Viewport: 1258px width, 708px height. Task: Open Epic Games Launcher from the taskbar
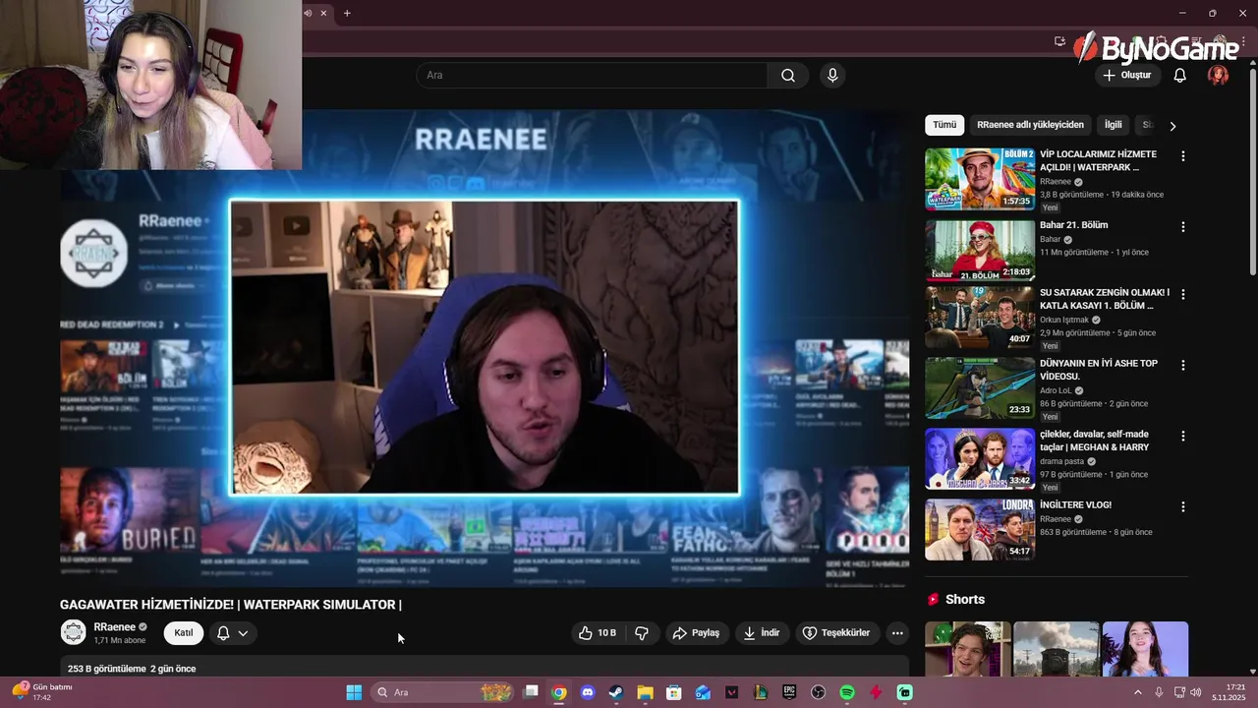click(789, 692)
